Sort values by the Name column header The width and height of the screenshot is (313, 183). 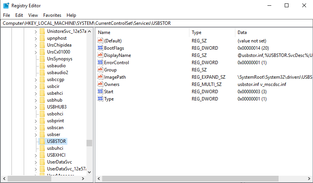click(x=142, y=32)
